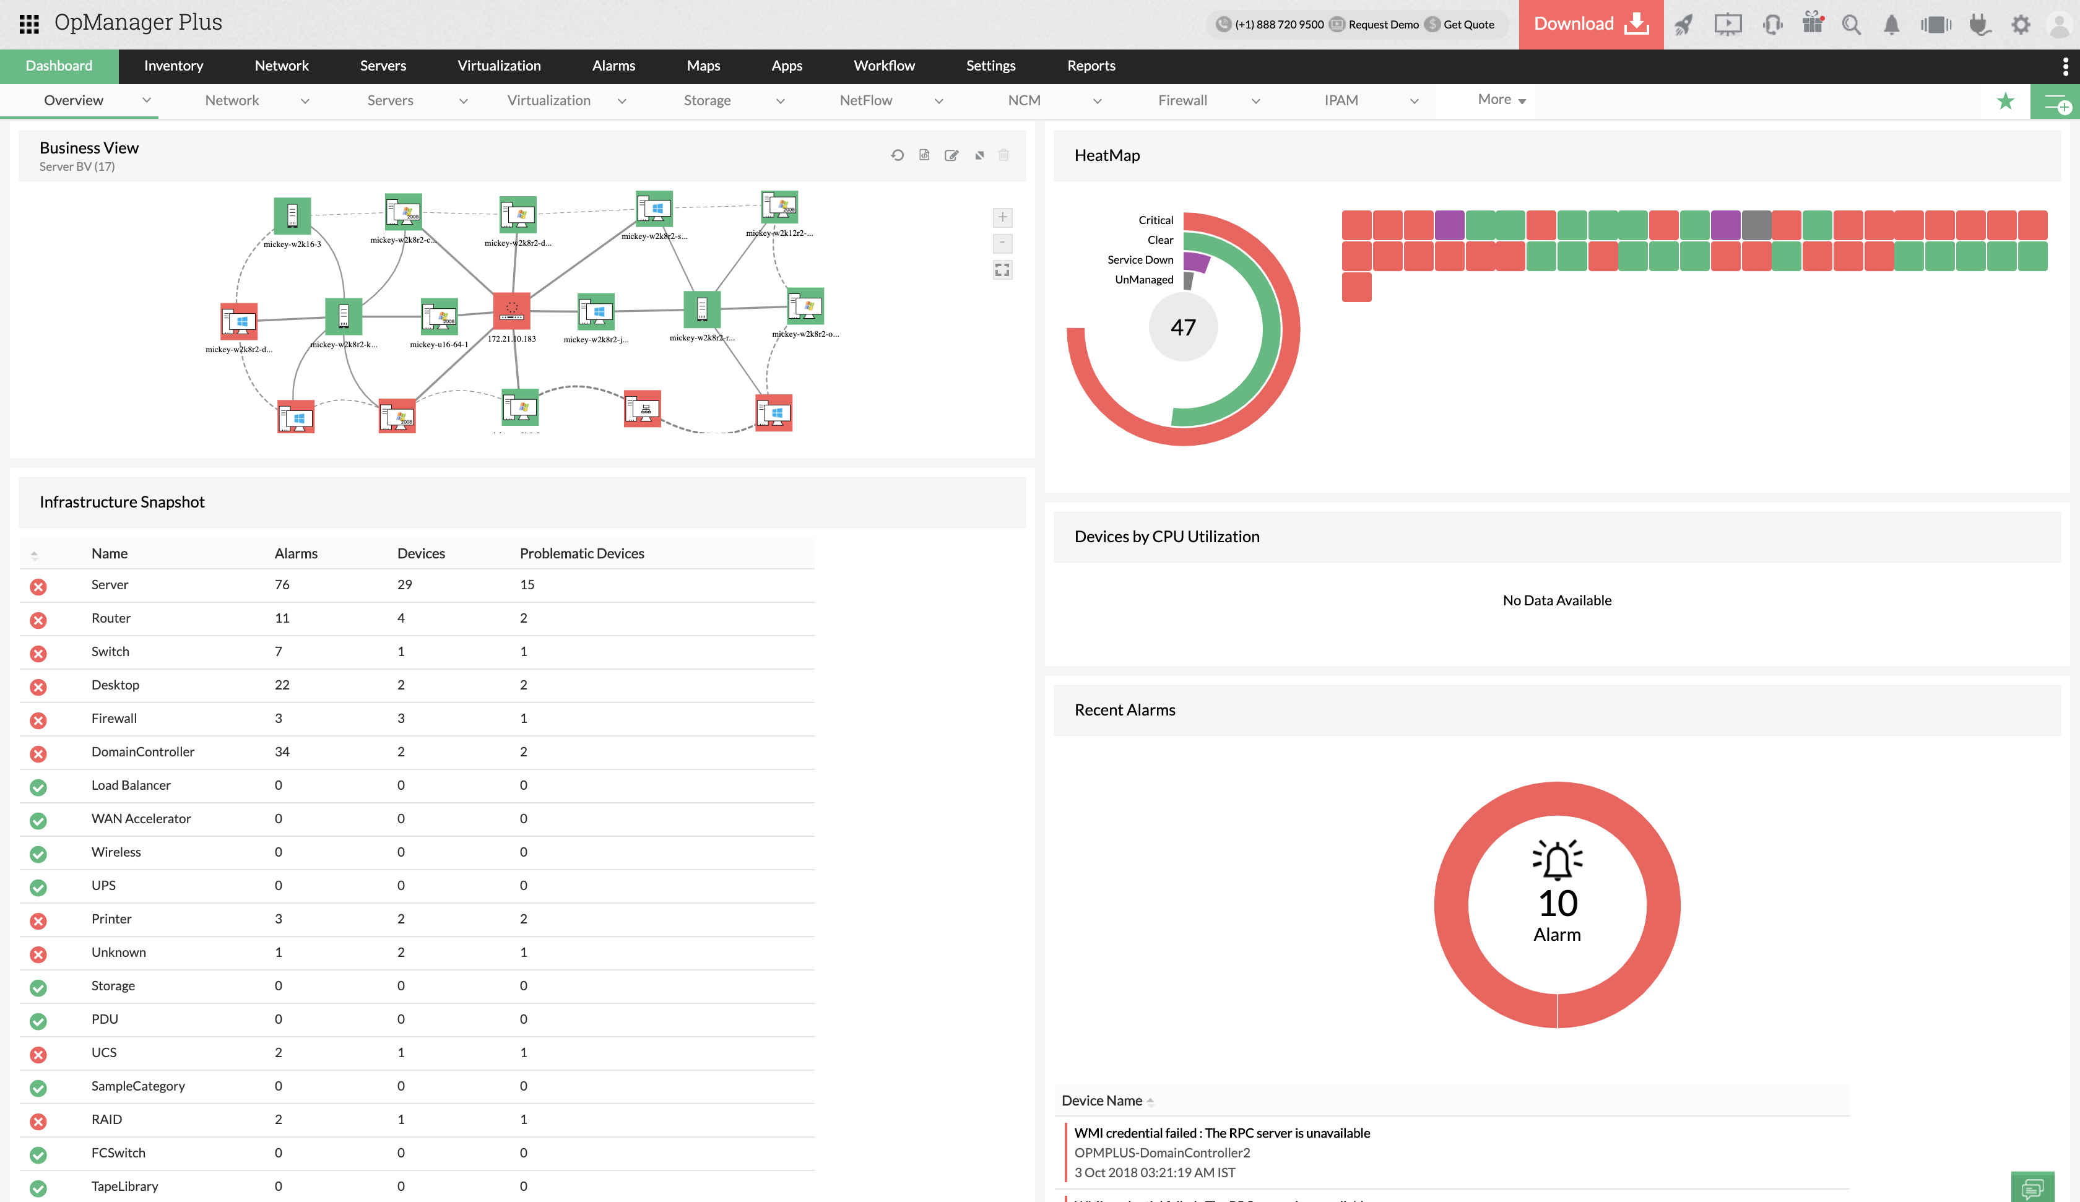Screen dimensions: 2080x1202
Task: Sort Infrastructure Snapshot by Alarms column
Action: (295, 554)
